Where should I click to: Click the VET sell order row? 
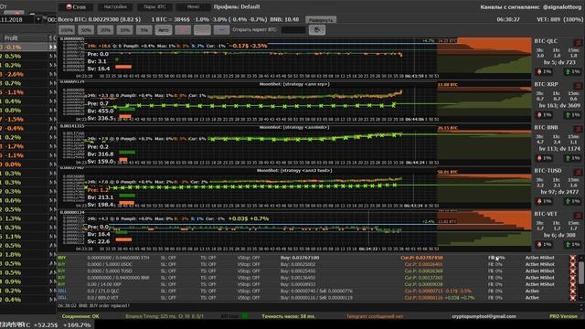coord(314,298)
